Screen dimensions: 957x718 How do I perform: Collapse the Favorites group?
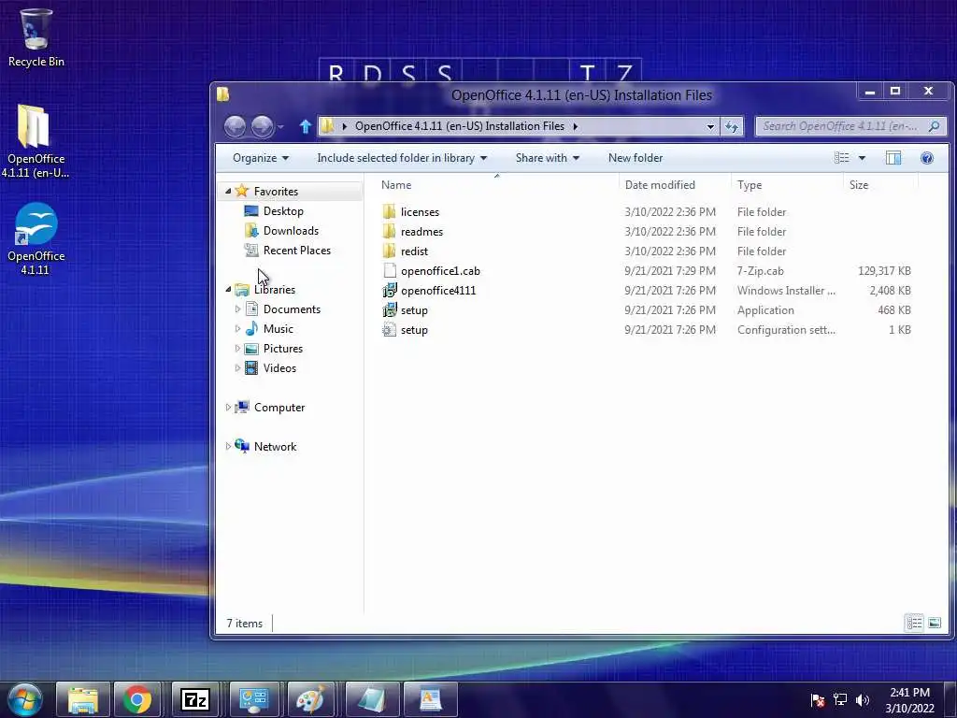click(228, 191)
